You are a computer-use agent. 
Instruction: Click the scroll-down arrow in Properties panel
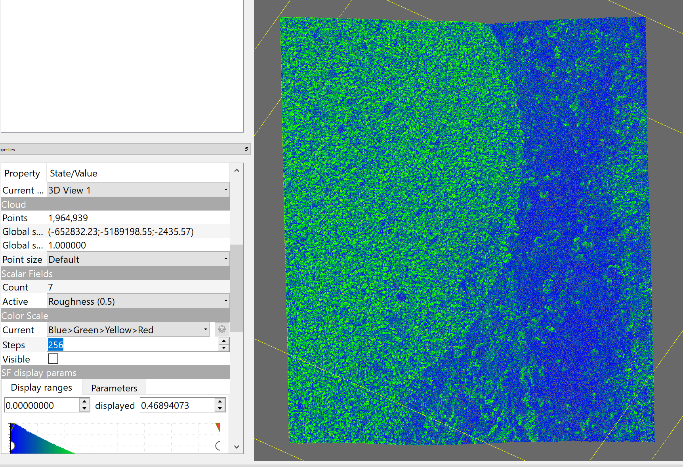(x=237, y=447)
